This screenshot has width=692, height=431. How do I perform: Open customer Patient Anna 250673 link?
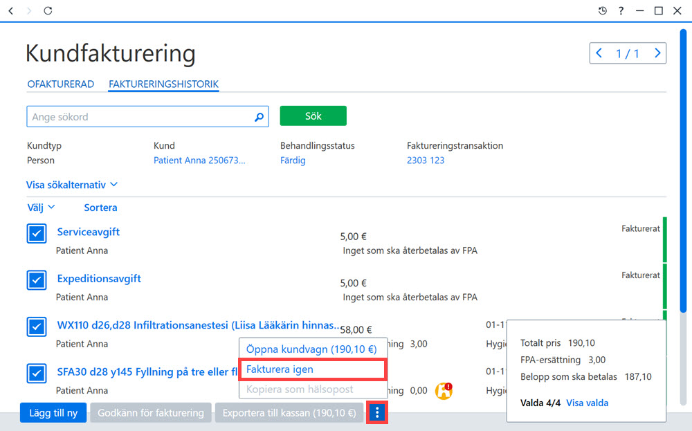point(199,160)
